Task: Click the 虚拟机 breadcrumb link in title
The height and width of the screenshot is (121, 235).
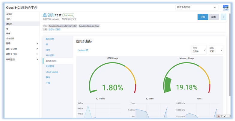Action: (48, 15)
